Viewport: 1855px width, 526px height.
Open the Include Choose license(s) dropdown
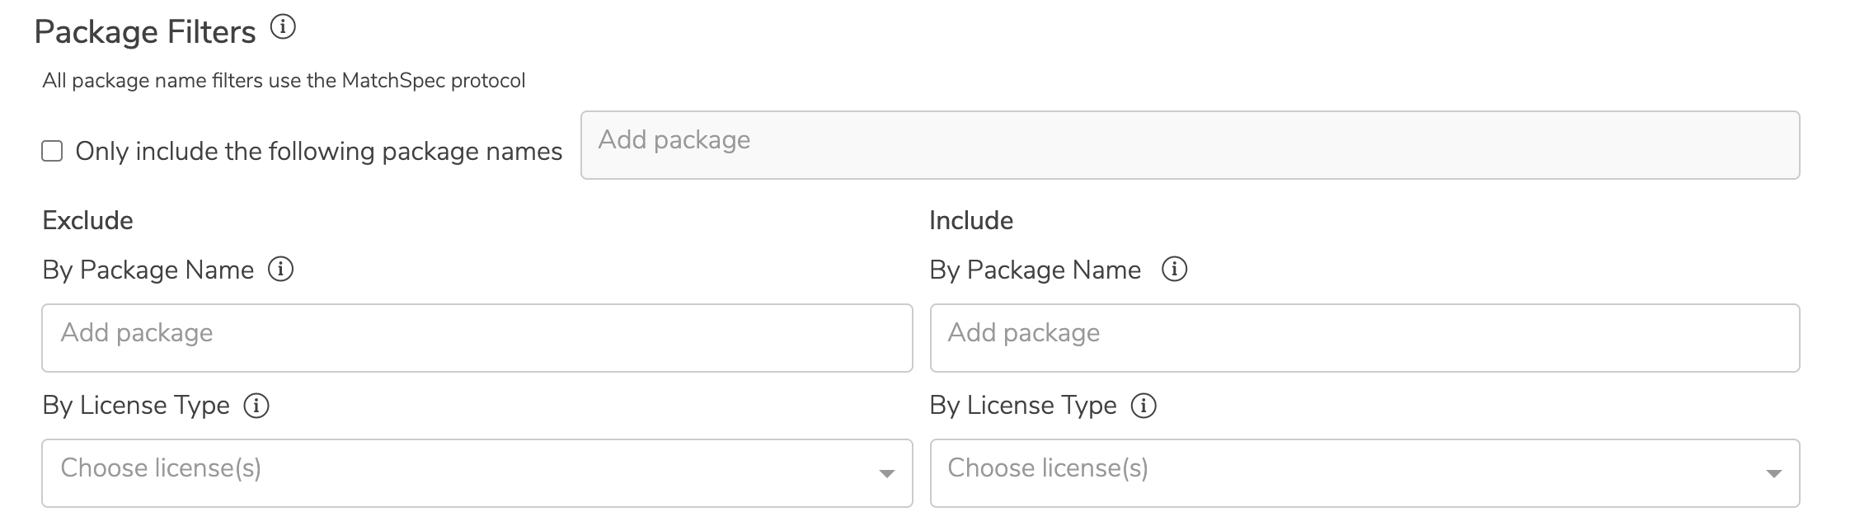pyautogui.click(x=1364, y=473)
